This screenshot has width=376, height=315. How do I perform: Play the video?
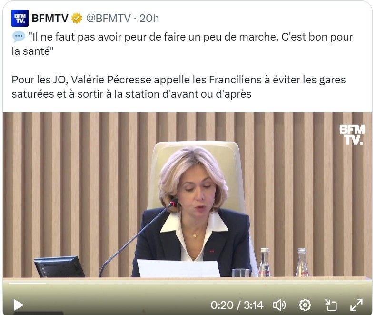18,305
